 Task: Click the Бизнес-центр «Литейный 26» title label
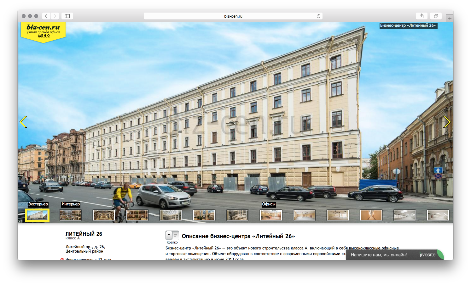(x=408, y=25)
